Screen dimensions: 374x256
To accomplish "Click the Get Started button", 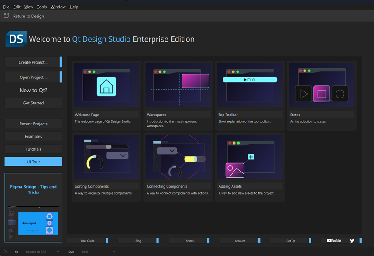I will [33, 103].
